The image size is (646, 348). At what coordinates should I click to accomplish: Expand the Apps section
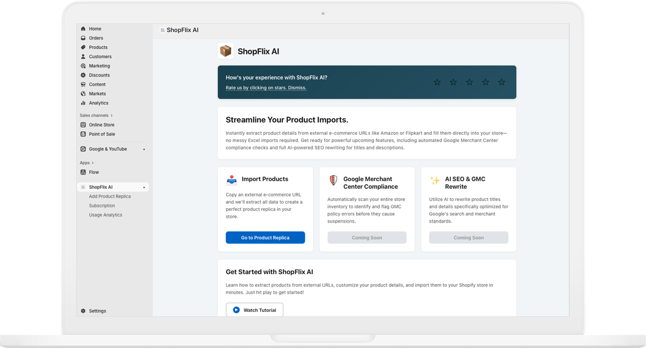[x=92, y=162]
